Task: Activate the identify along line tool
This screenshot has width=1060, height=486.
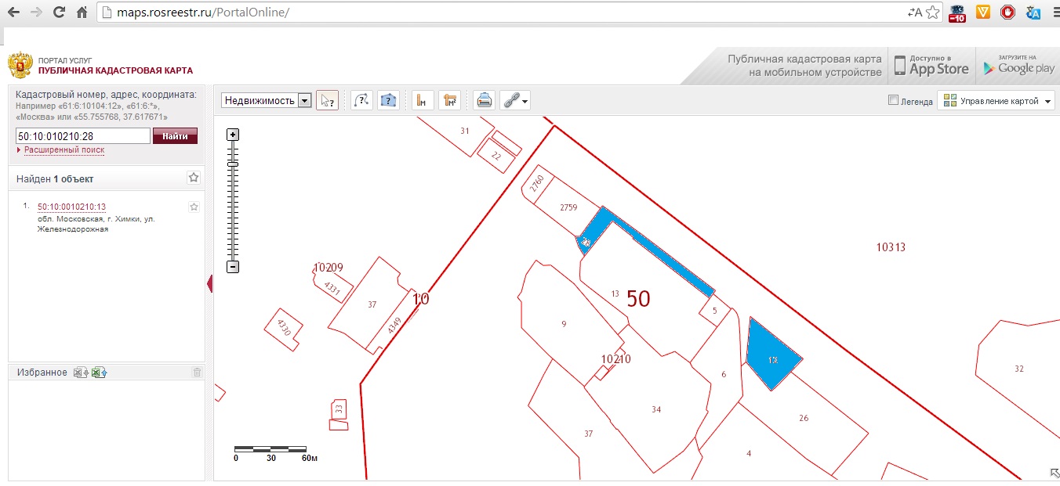Action: coord(361,100)
